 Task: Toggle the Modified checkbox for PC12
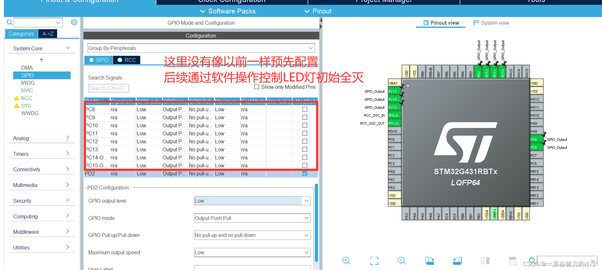305,141
